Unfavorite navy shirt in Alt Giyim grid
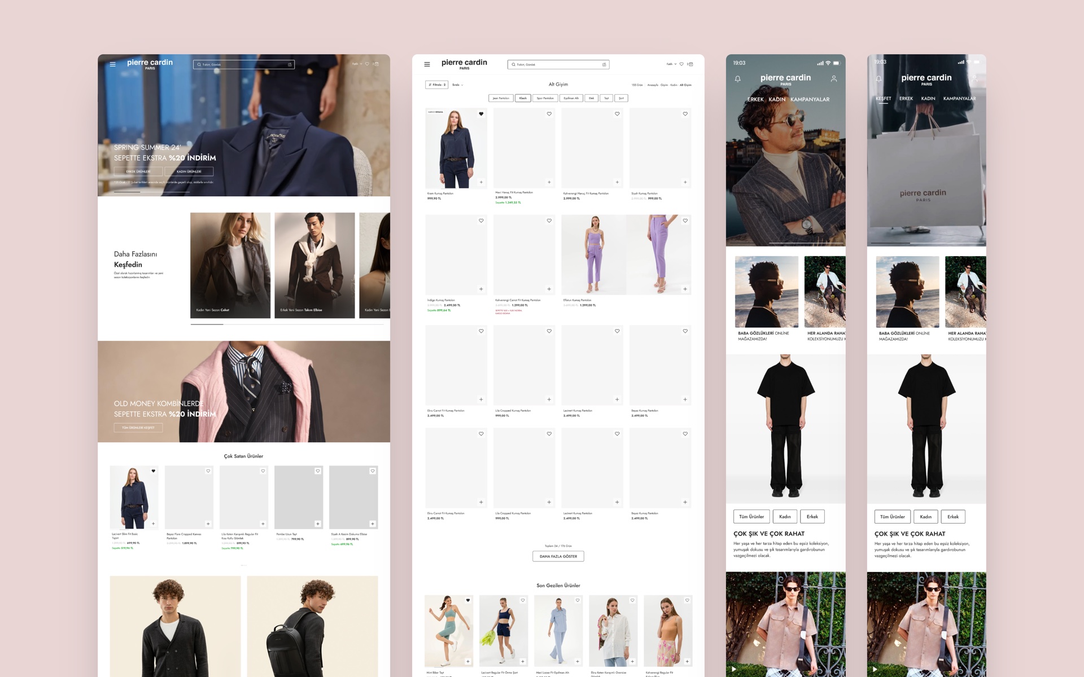This screenshot has width=1084, height=677. coord(481,114)
